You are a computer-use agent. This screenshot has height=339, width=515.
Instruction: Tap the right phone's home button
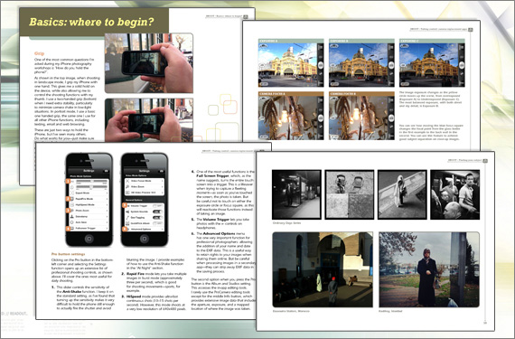(145, 239)
